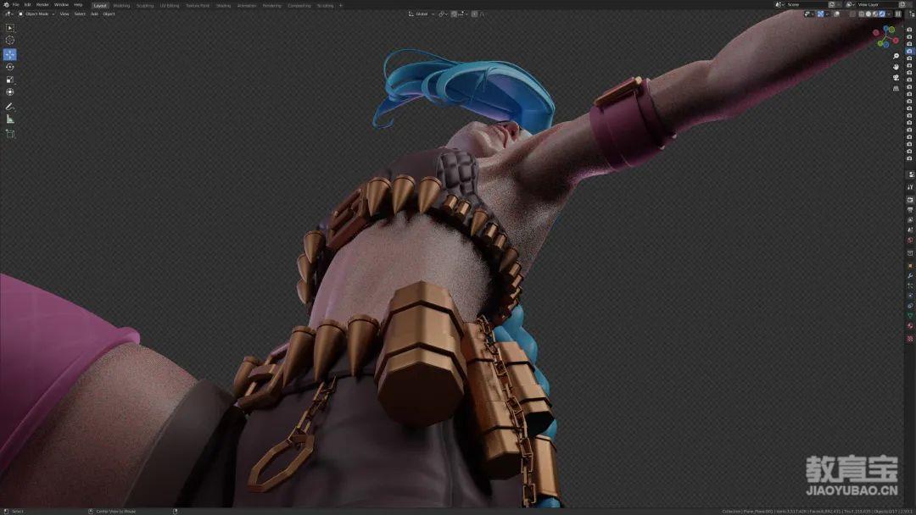Toggle viewport overlays display
The height and width of the screenshot is (515, 916).
(x=836, y=14)
